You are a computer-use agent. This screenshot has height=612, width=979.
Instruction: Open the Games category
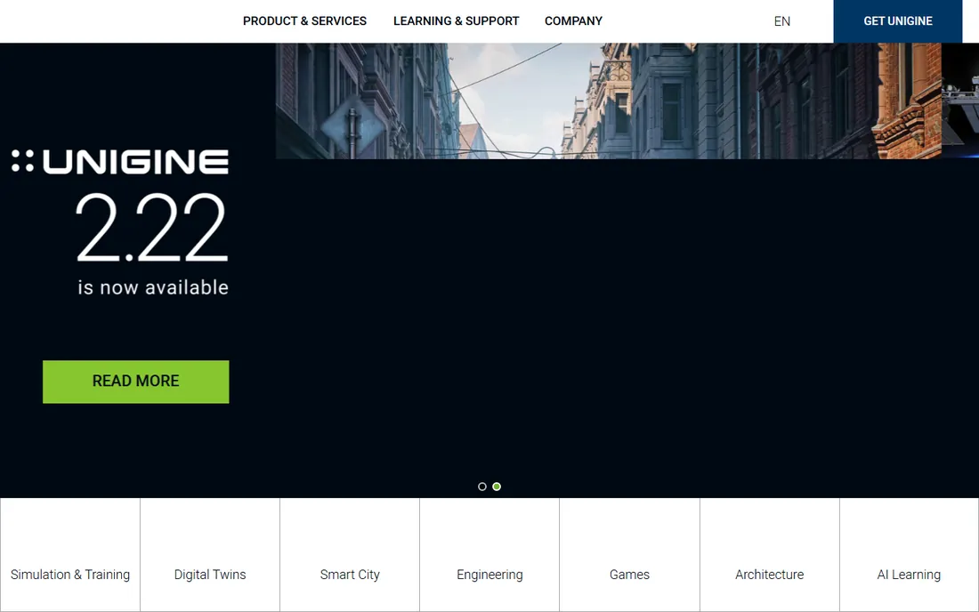point(629,554)
